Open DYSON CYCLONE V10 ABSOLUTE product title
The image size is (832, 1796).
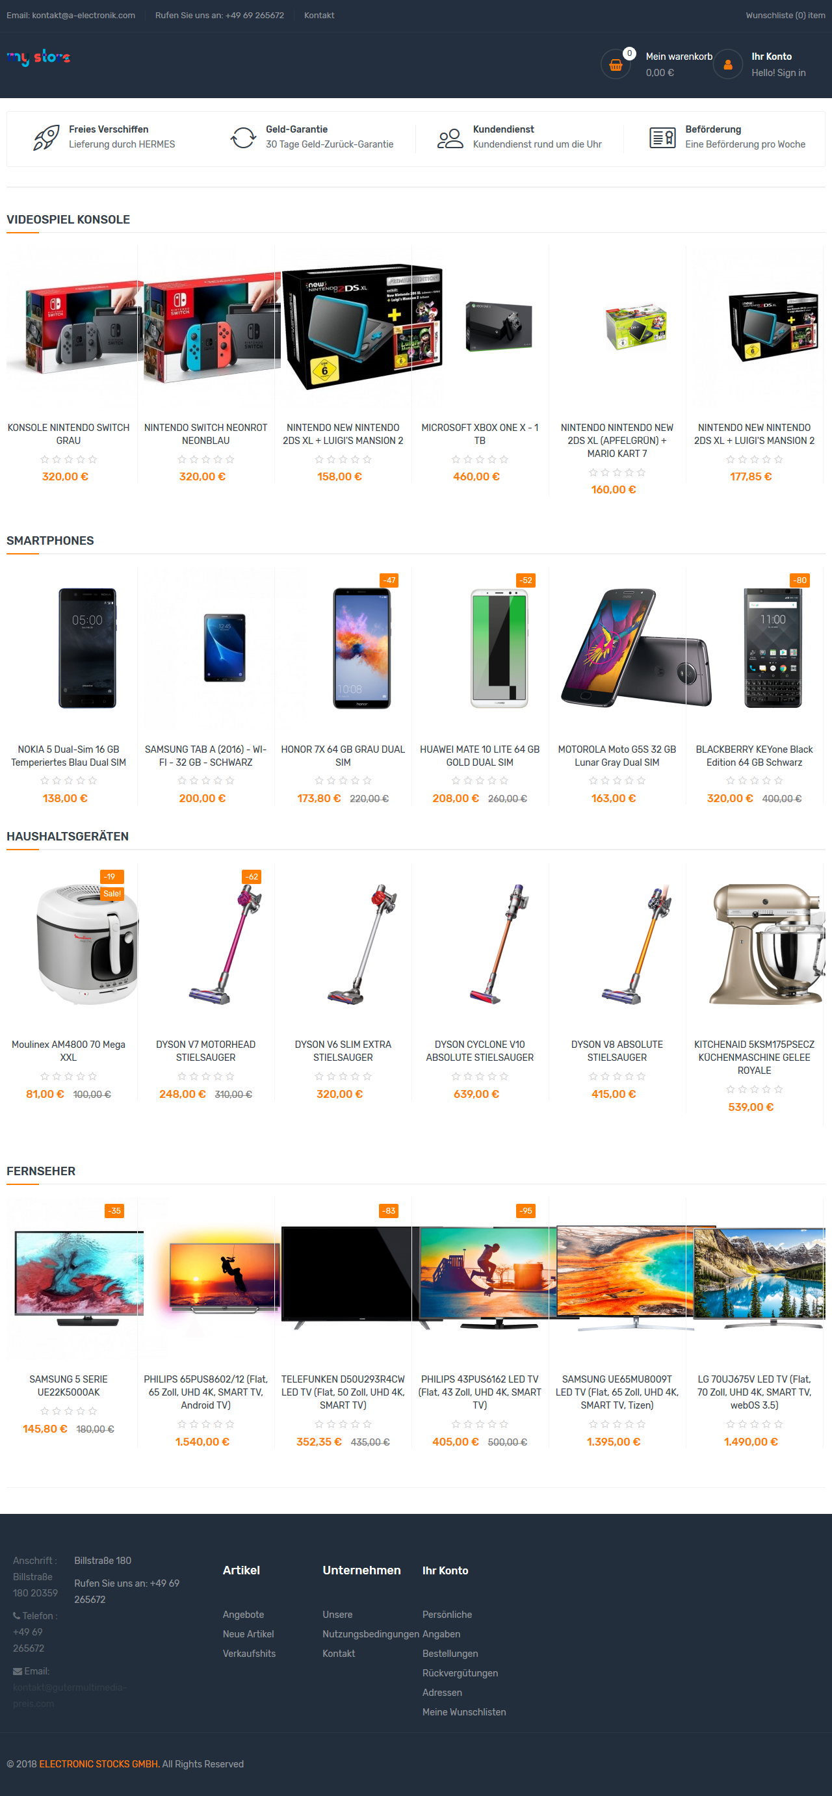[x=480, y=1050]
